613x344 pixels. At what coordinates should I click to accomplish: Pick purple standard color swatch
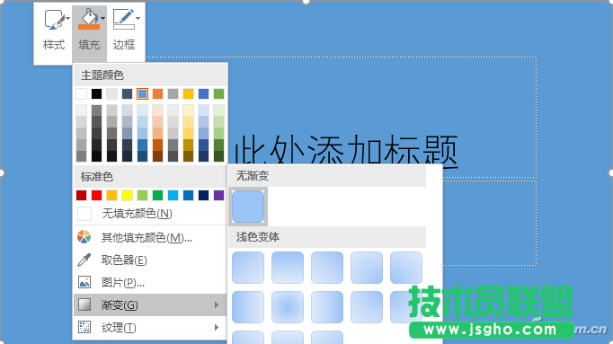coord(219,195)
